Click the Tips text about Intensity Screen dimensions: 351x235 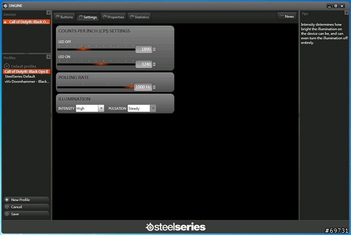coord(324,33)
